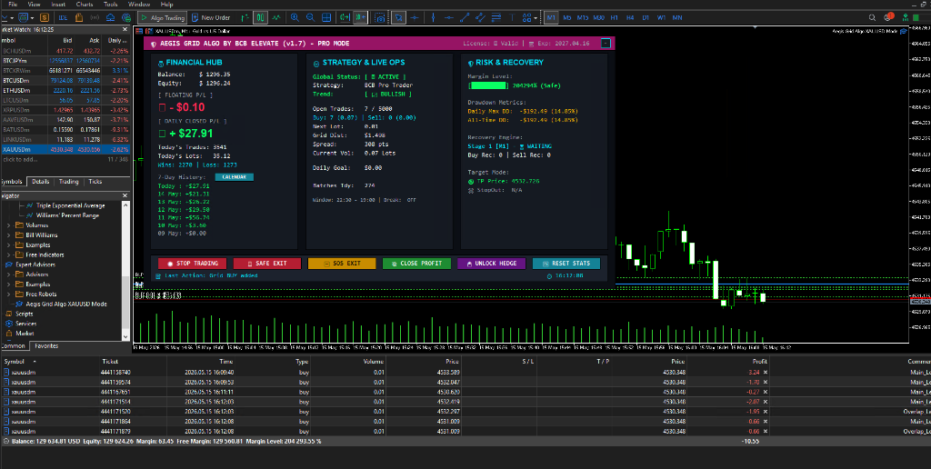Select the M1 timeframe
Viewport: 931px width, 469px height.
(x=551, y=18)
